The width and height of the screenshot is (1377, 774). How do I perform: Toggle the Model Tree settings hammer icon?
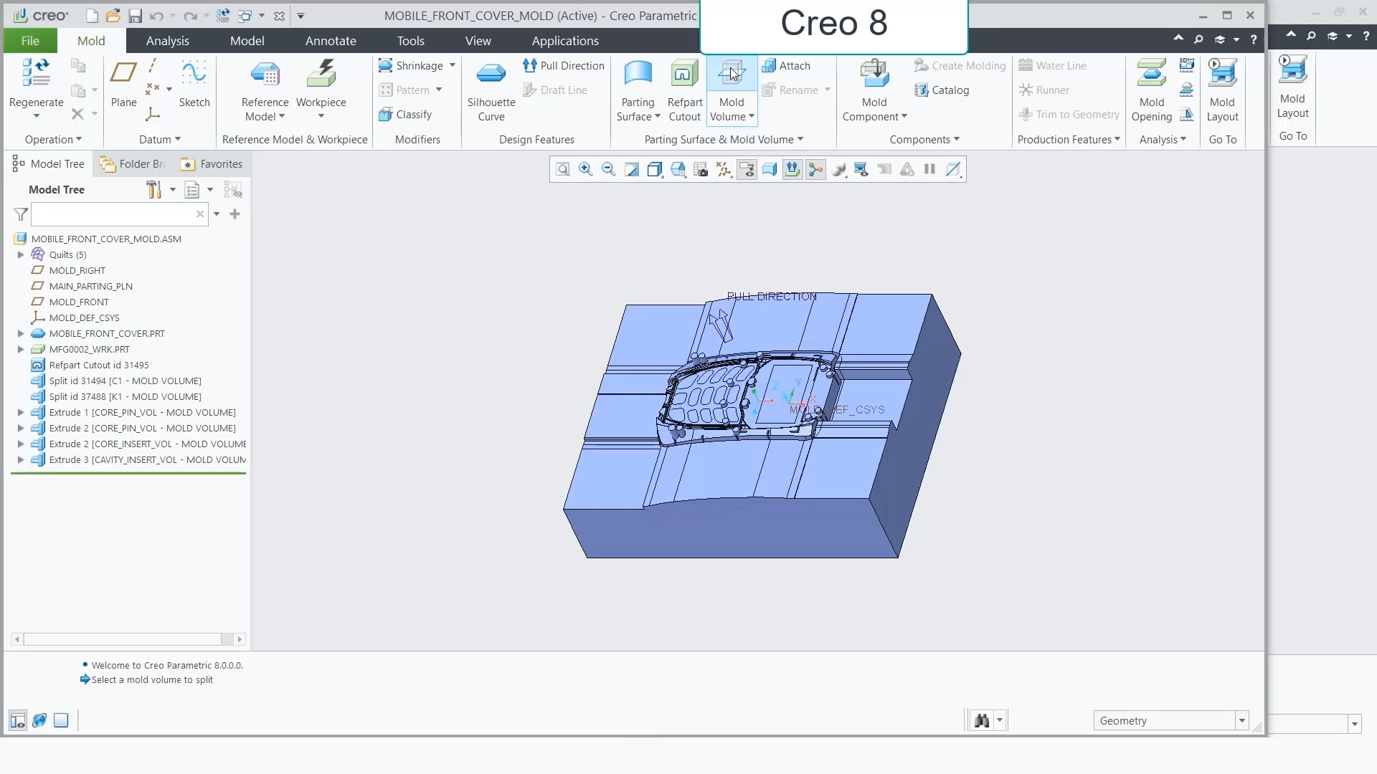coord(153,189)
